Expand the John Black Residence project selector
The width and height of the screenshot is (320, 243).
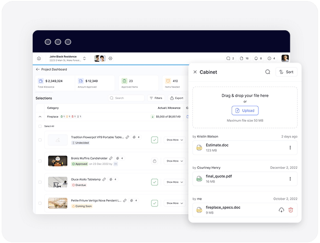(x=85, y=58)
